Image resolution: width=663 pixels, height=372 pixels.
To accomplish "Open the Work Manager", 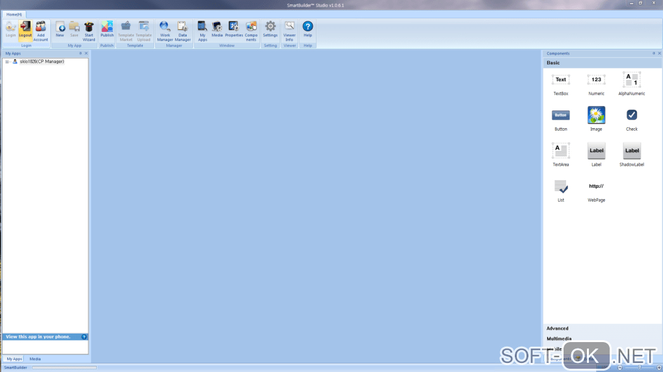I will pyautogui.click(x=165, y=31).
